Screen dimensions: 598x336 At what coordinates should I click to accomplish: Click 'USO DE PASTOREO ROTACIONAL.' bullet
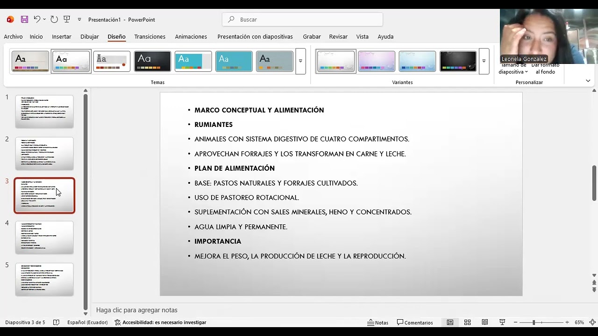[247, 197]
